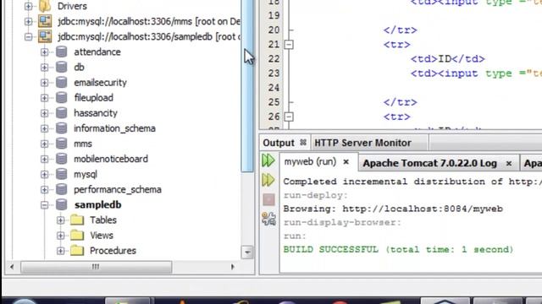Click the emailsecurity database cylinder icon
Viewport: 542px width, 304px height.
coord(61,83)
